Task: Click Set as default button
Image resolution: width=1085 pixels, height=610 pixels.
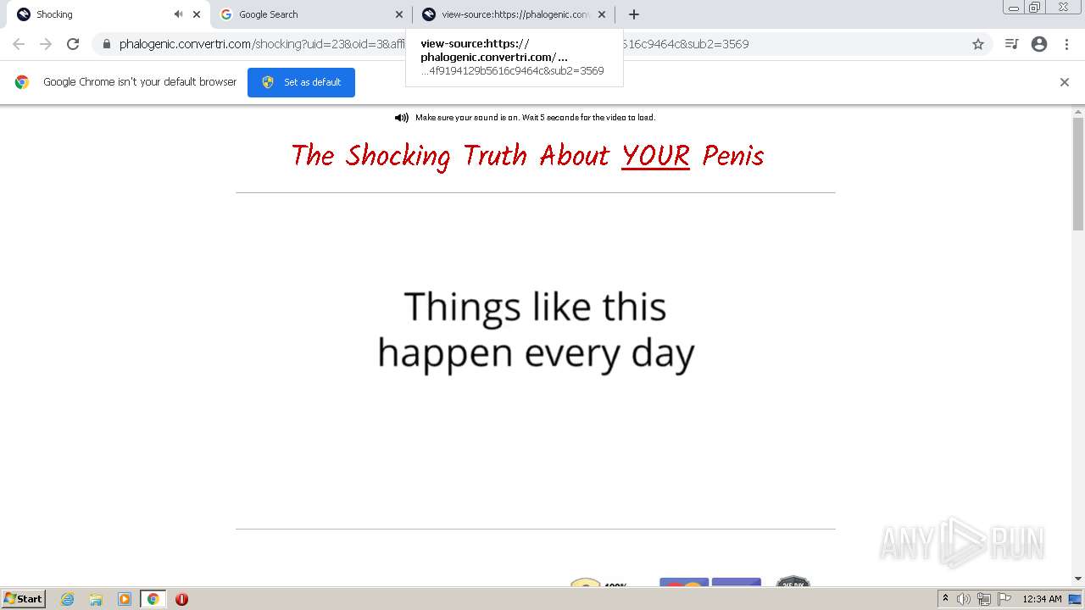Action: pyautogui.click(x=301, y=82)
